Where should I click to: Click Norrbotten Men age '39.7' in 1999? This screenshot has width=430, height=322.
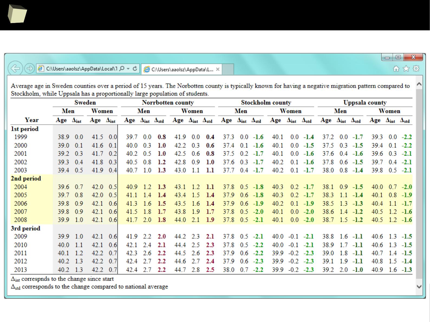click(x=132, y=137)
